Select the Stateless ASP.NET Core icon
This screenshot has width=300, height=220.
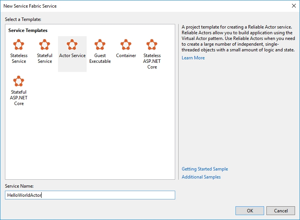click(152, 45)
